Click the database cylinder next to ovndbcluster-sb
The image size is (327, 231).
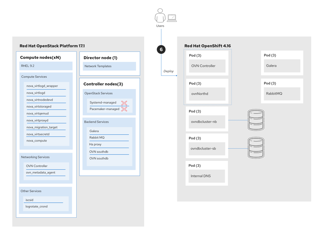click(x=256, y=148)
